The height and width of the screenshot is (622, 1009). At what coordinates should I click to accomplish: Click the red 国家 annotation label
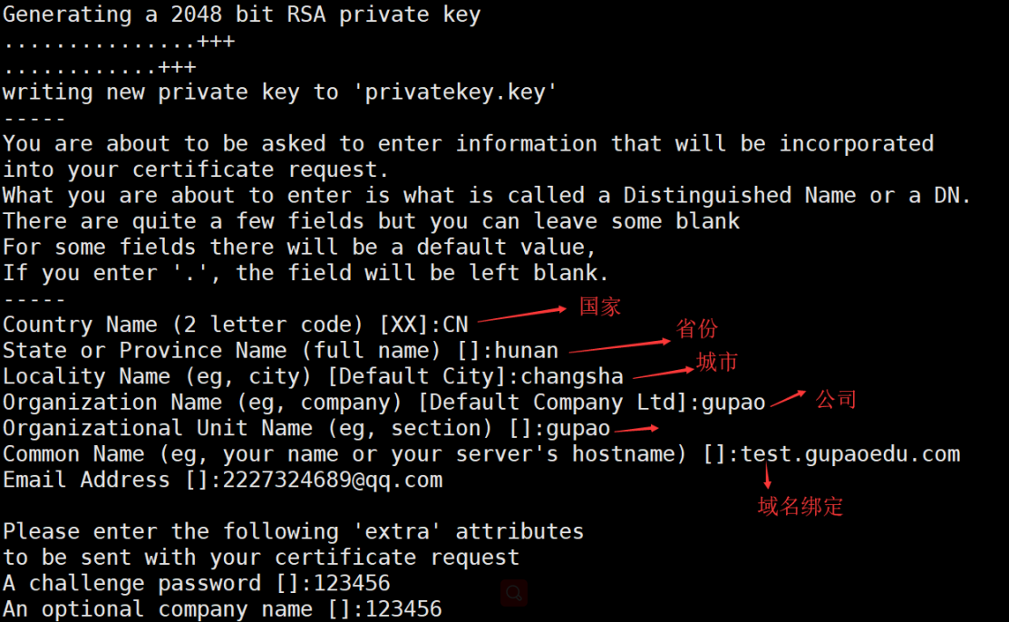click(600, 306)
